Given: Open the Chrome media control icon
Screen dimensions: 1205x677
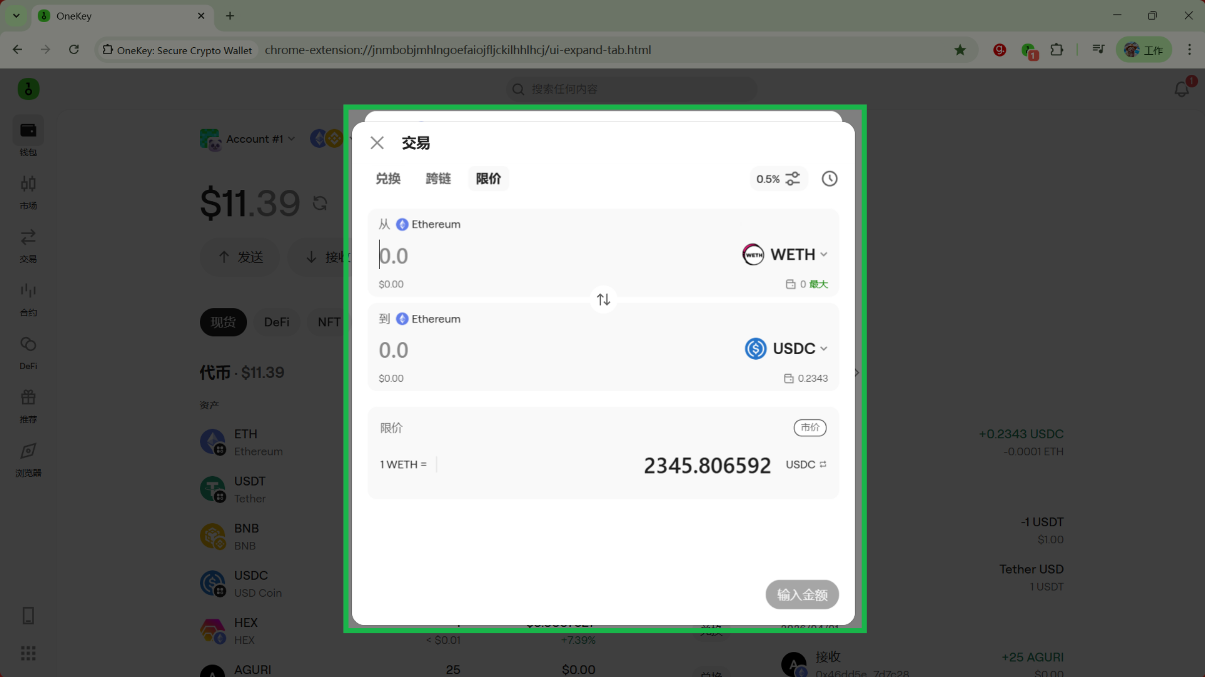Looking at the screenshot, I should (1098, 50).
